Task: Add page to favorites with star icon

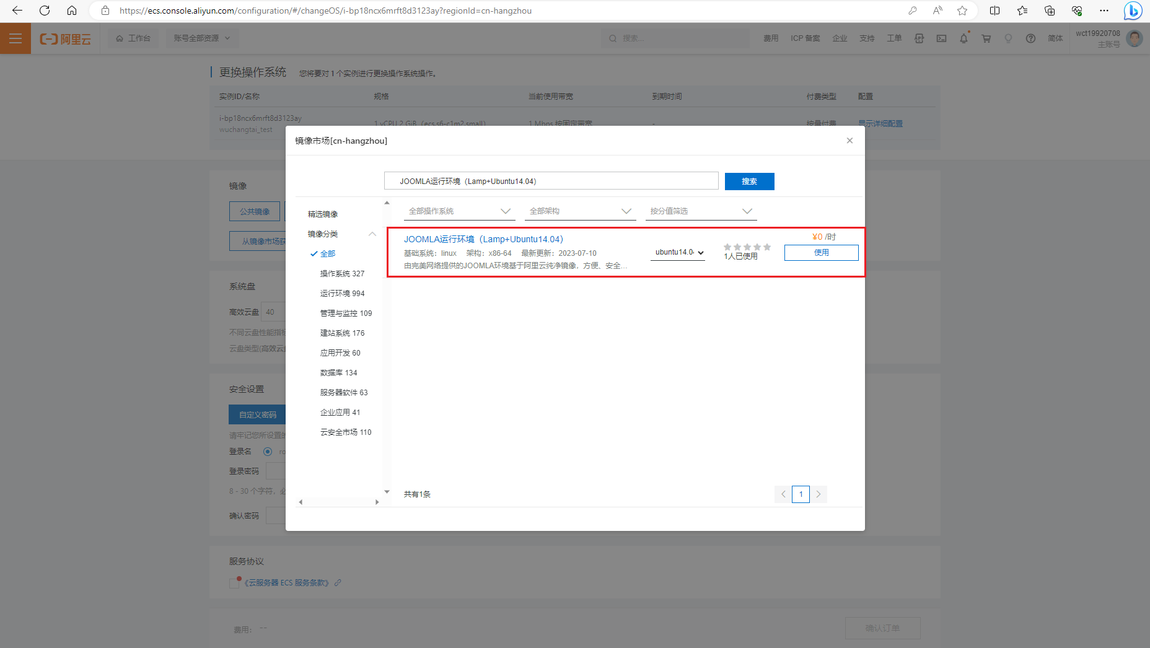Action: (962, 11)
